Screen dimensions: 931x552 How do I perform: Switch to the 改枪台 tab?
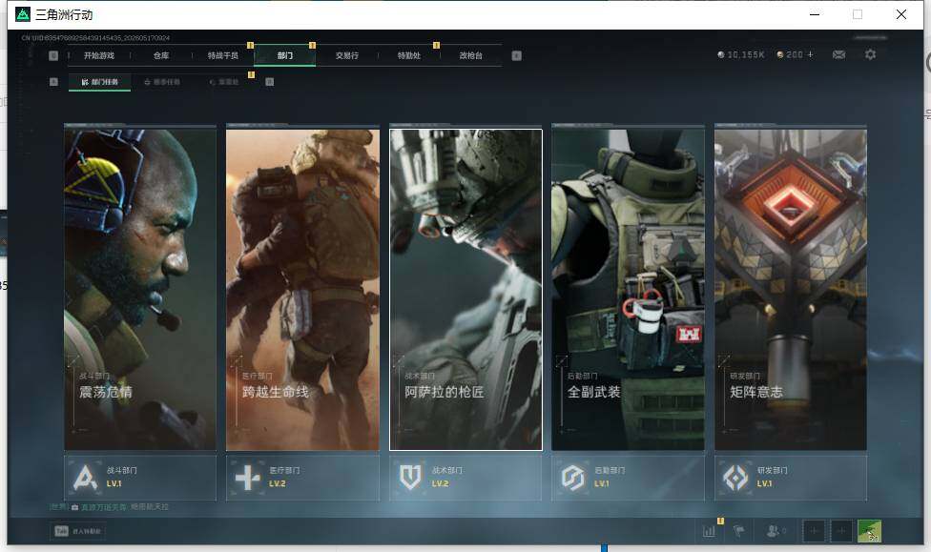click(x=471, y=55)
